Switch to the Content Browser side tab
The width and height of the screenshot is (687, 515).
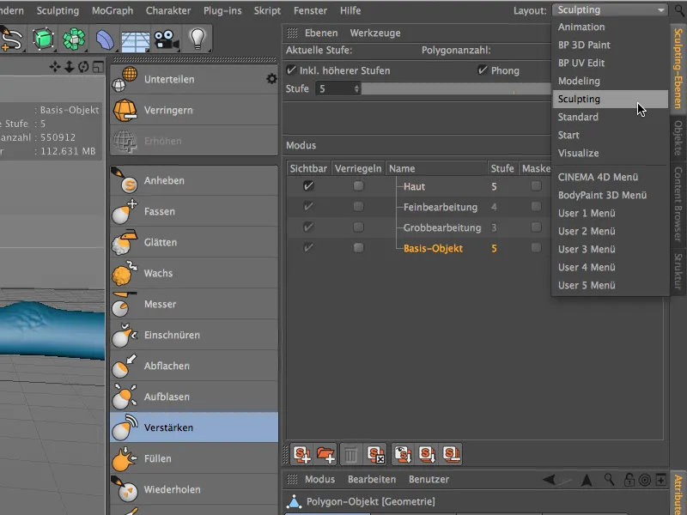678,204
